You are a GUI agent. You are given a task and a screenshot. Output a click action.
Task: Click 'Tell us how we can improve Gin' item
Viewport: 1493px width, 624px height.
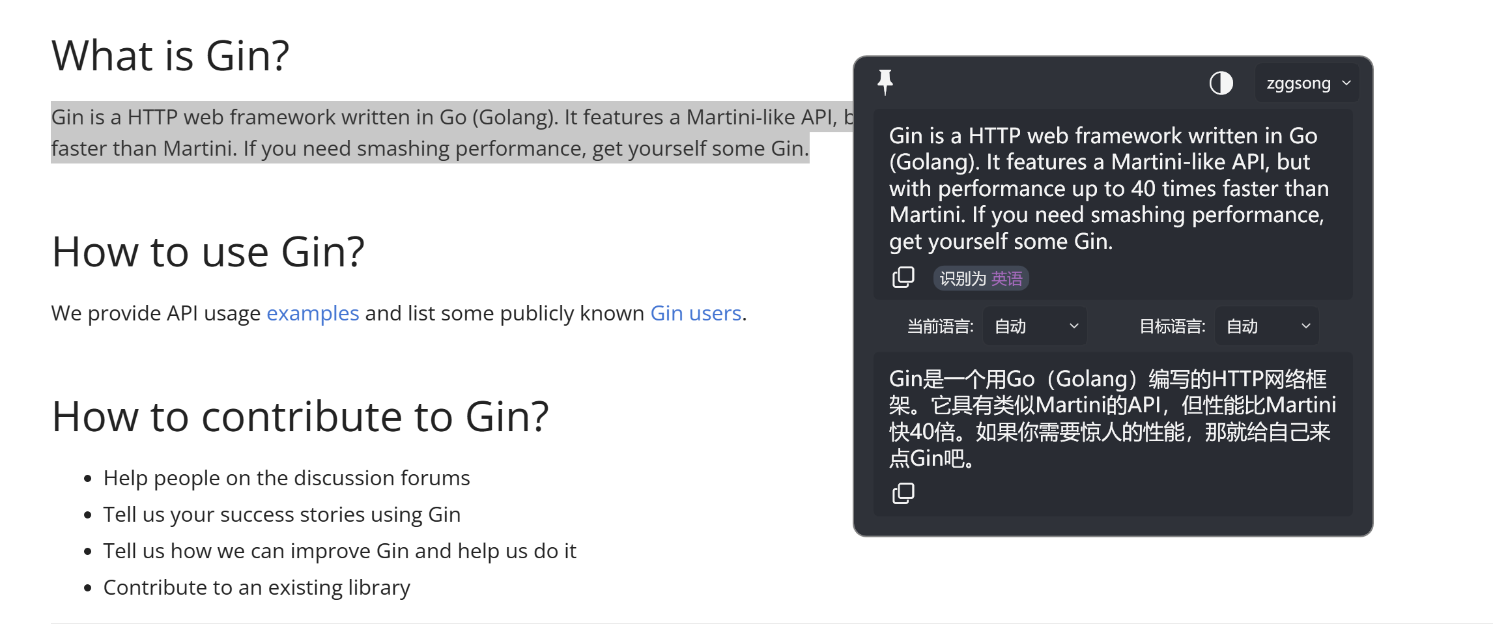(340, 551)
